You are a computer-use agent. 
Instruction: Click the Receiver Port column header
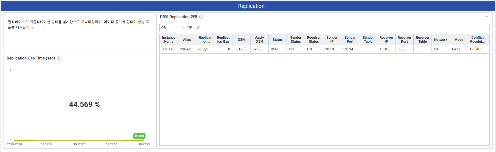404,39
